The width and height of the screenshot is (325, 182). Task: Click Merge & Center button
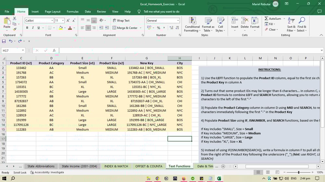(x=125, y=28)
